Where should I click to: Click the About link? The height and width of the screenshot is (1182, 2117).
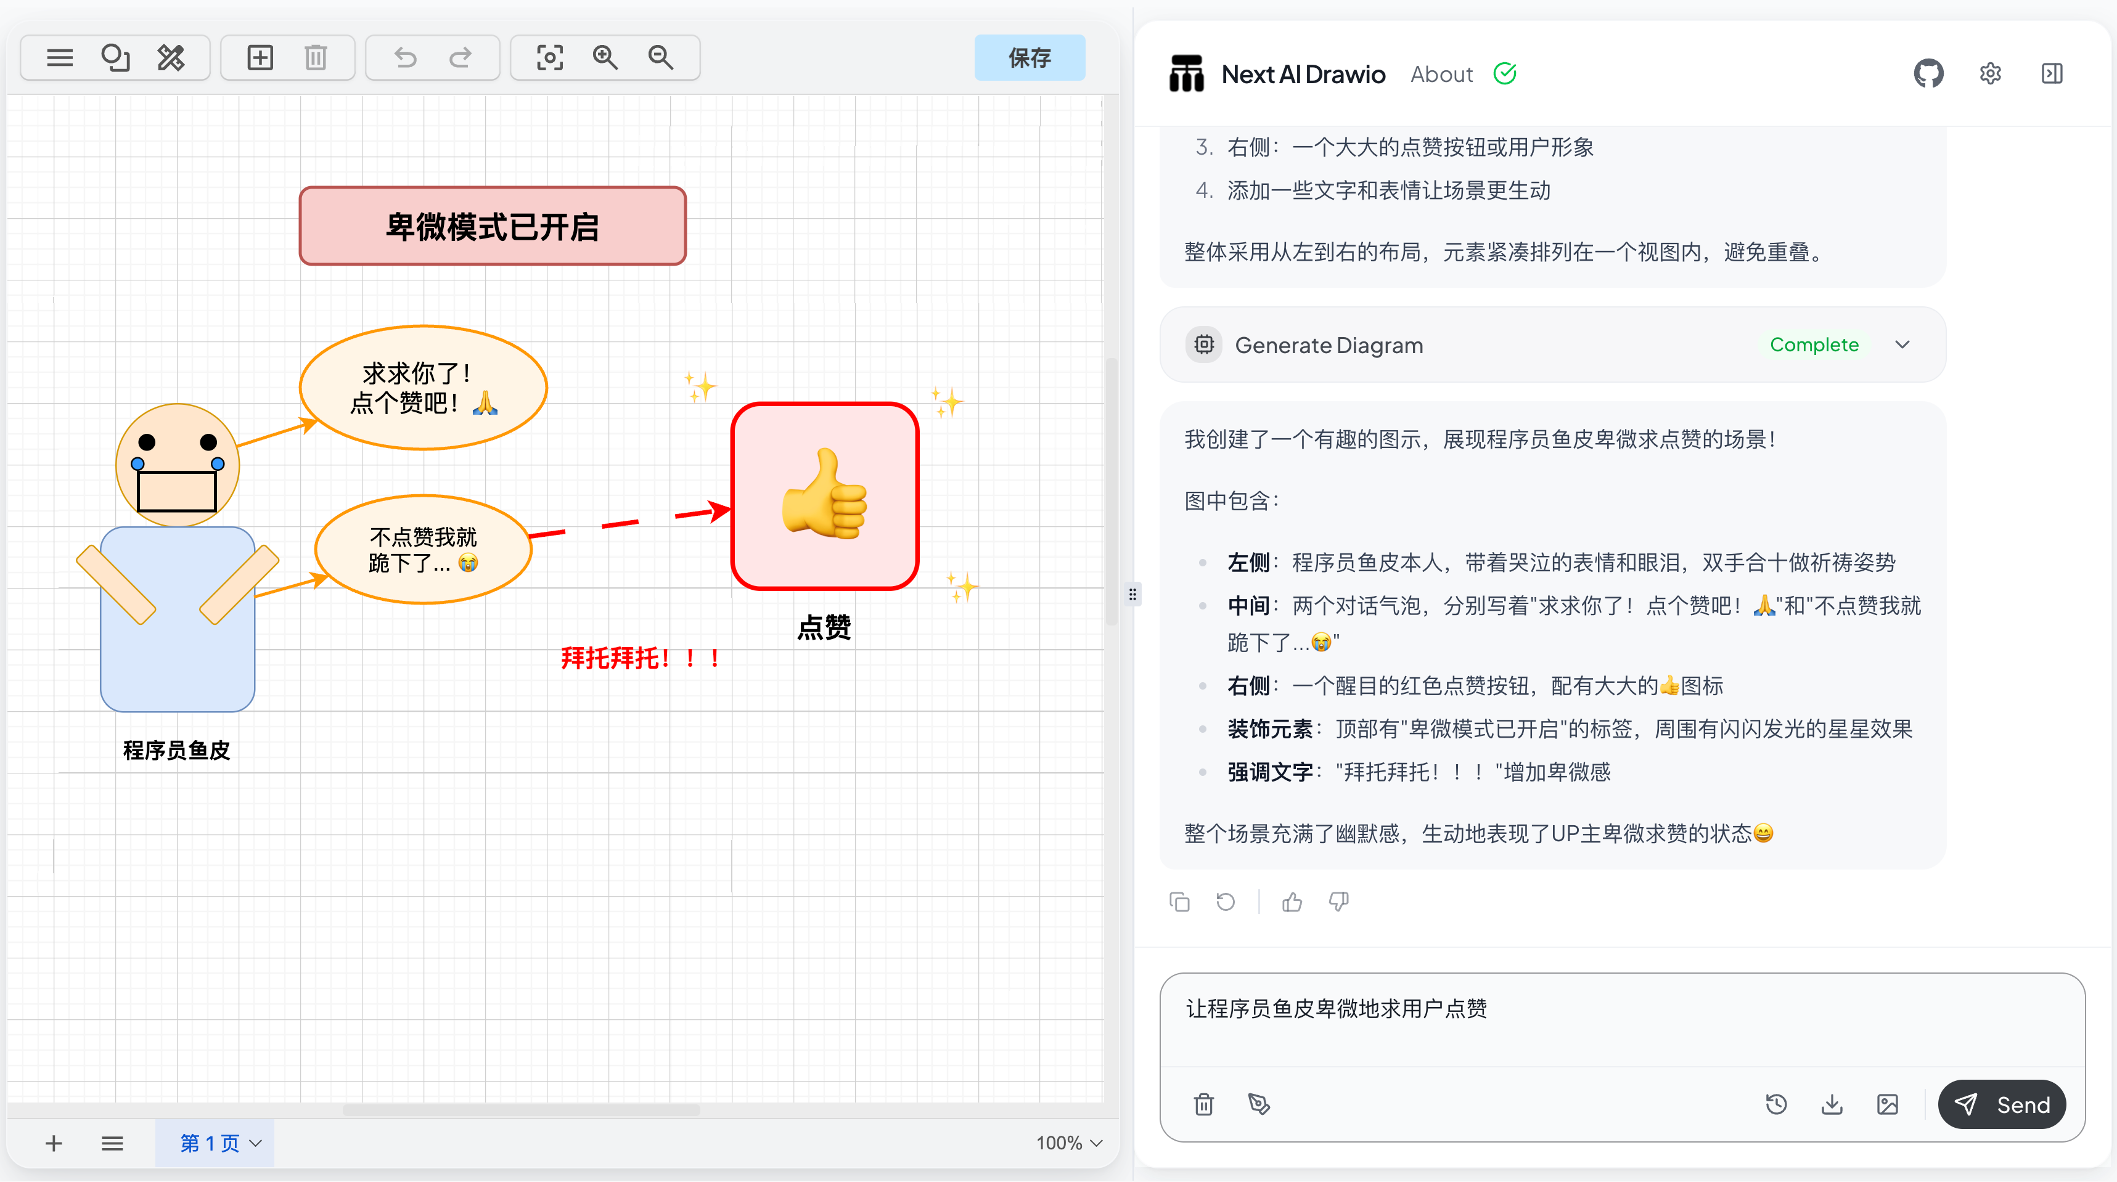(1441, 74)
